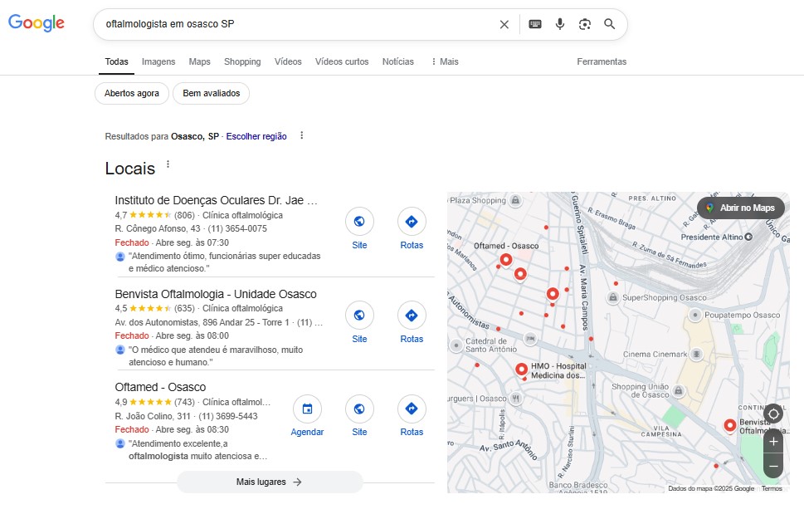Open Site for Instituto de Doenças Oculares
The image size is (804, 514).
[359, 222]
